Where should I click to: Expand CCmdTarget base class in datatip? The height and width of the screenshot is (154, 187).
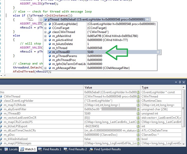tap(45, 28)
